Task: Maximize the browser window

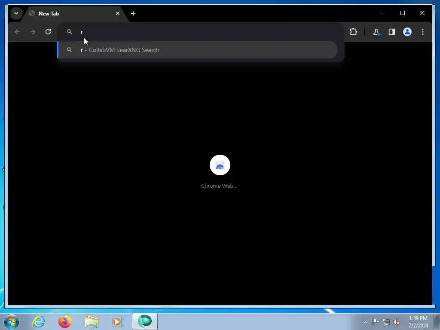Action: (402, 13)
